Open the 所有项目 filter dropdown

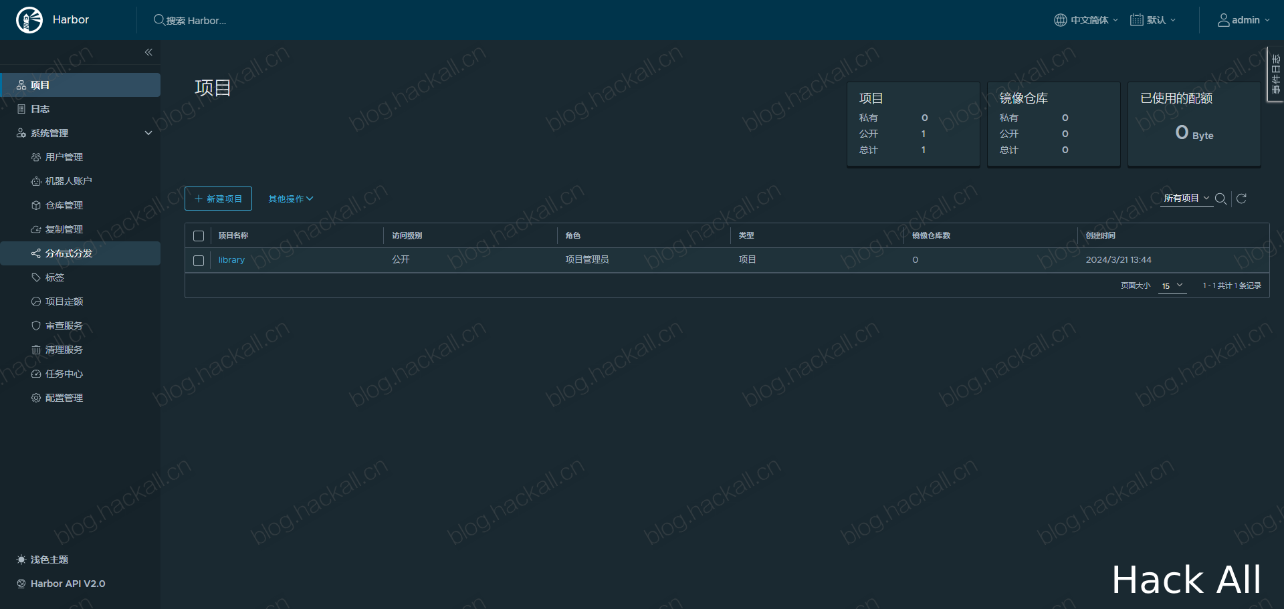[1186, 198]
